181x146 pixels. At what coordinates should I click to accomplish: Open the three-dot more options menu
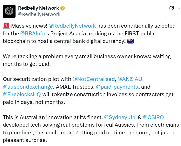[x=180, y=8]
